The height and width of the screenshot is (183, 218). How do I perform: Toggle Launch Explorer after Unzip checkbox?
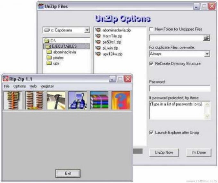(x=151, y=133)
